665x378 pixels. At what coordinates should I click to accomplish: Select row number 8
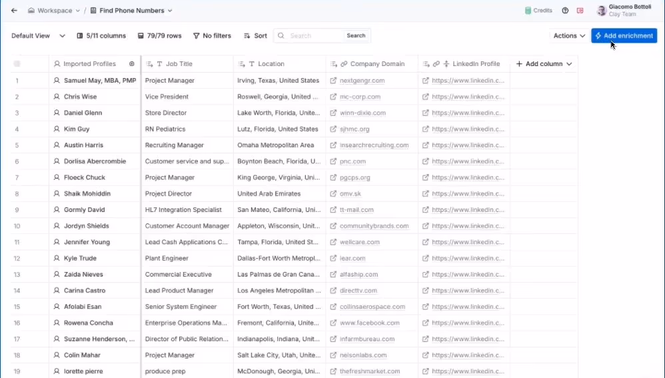coord(17,193)
